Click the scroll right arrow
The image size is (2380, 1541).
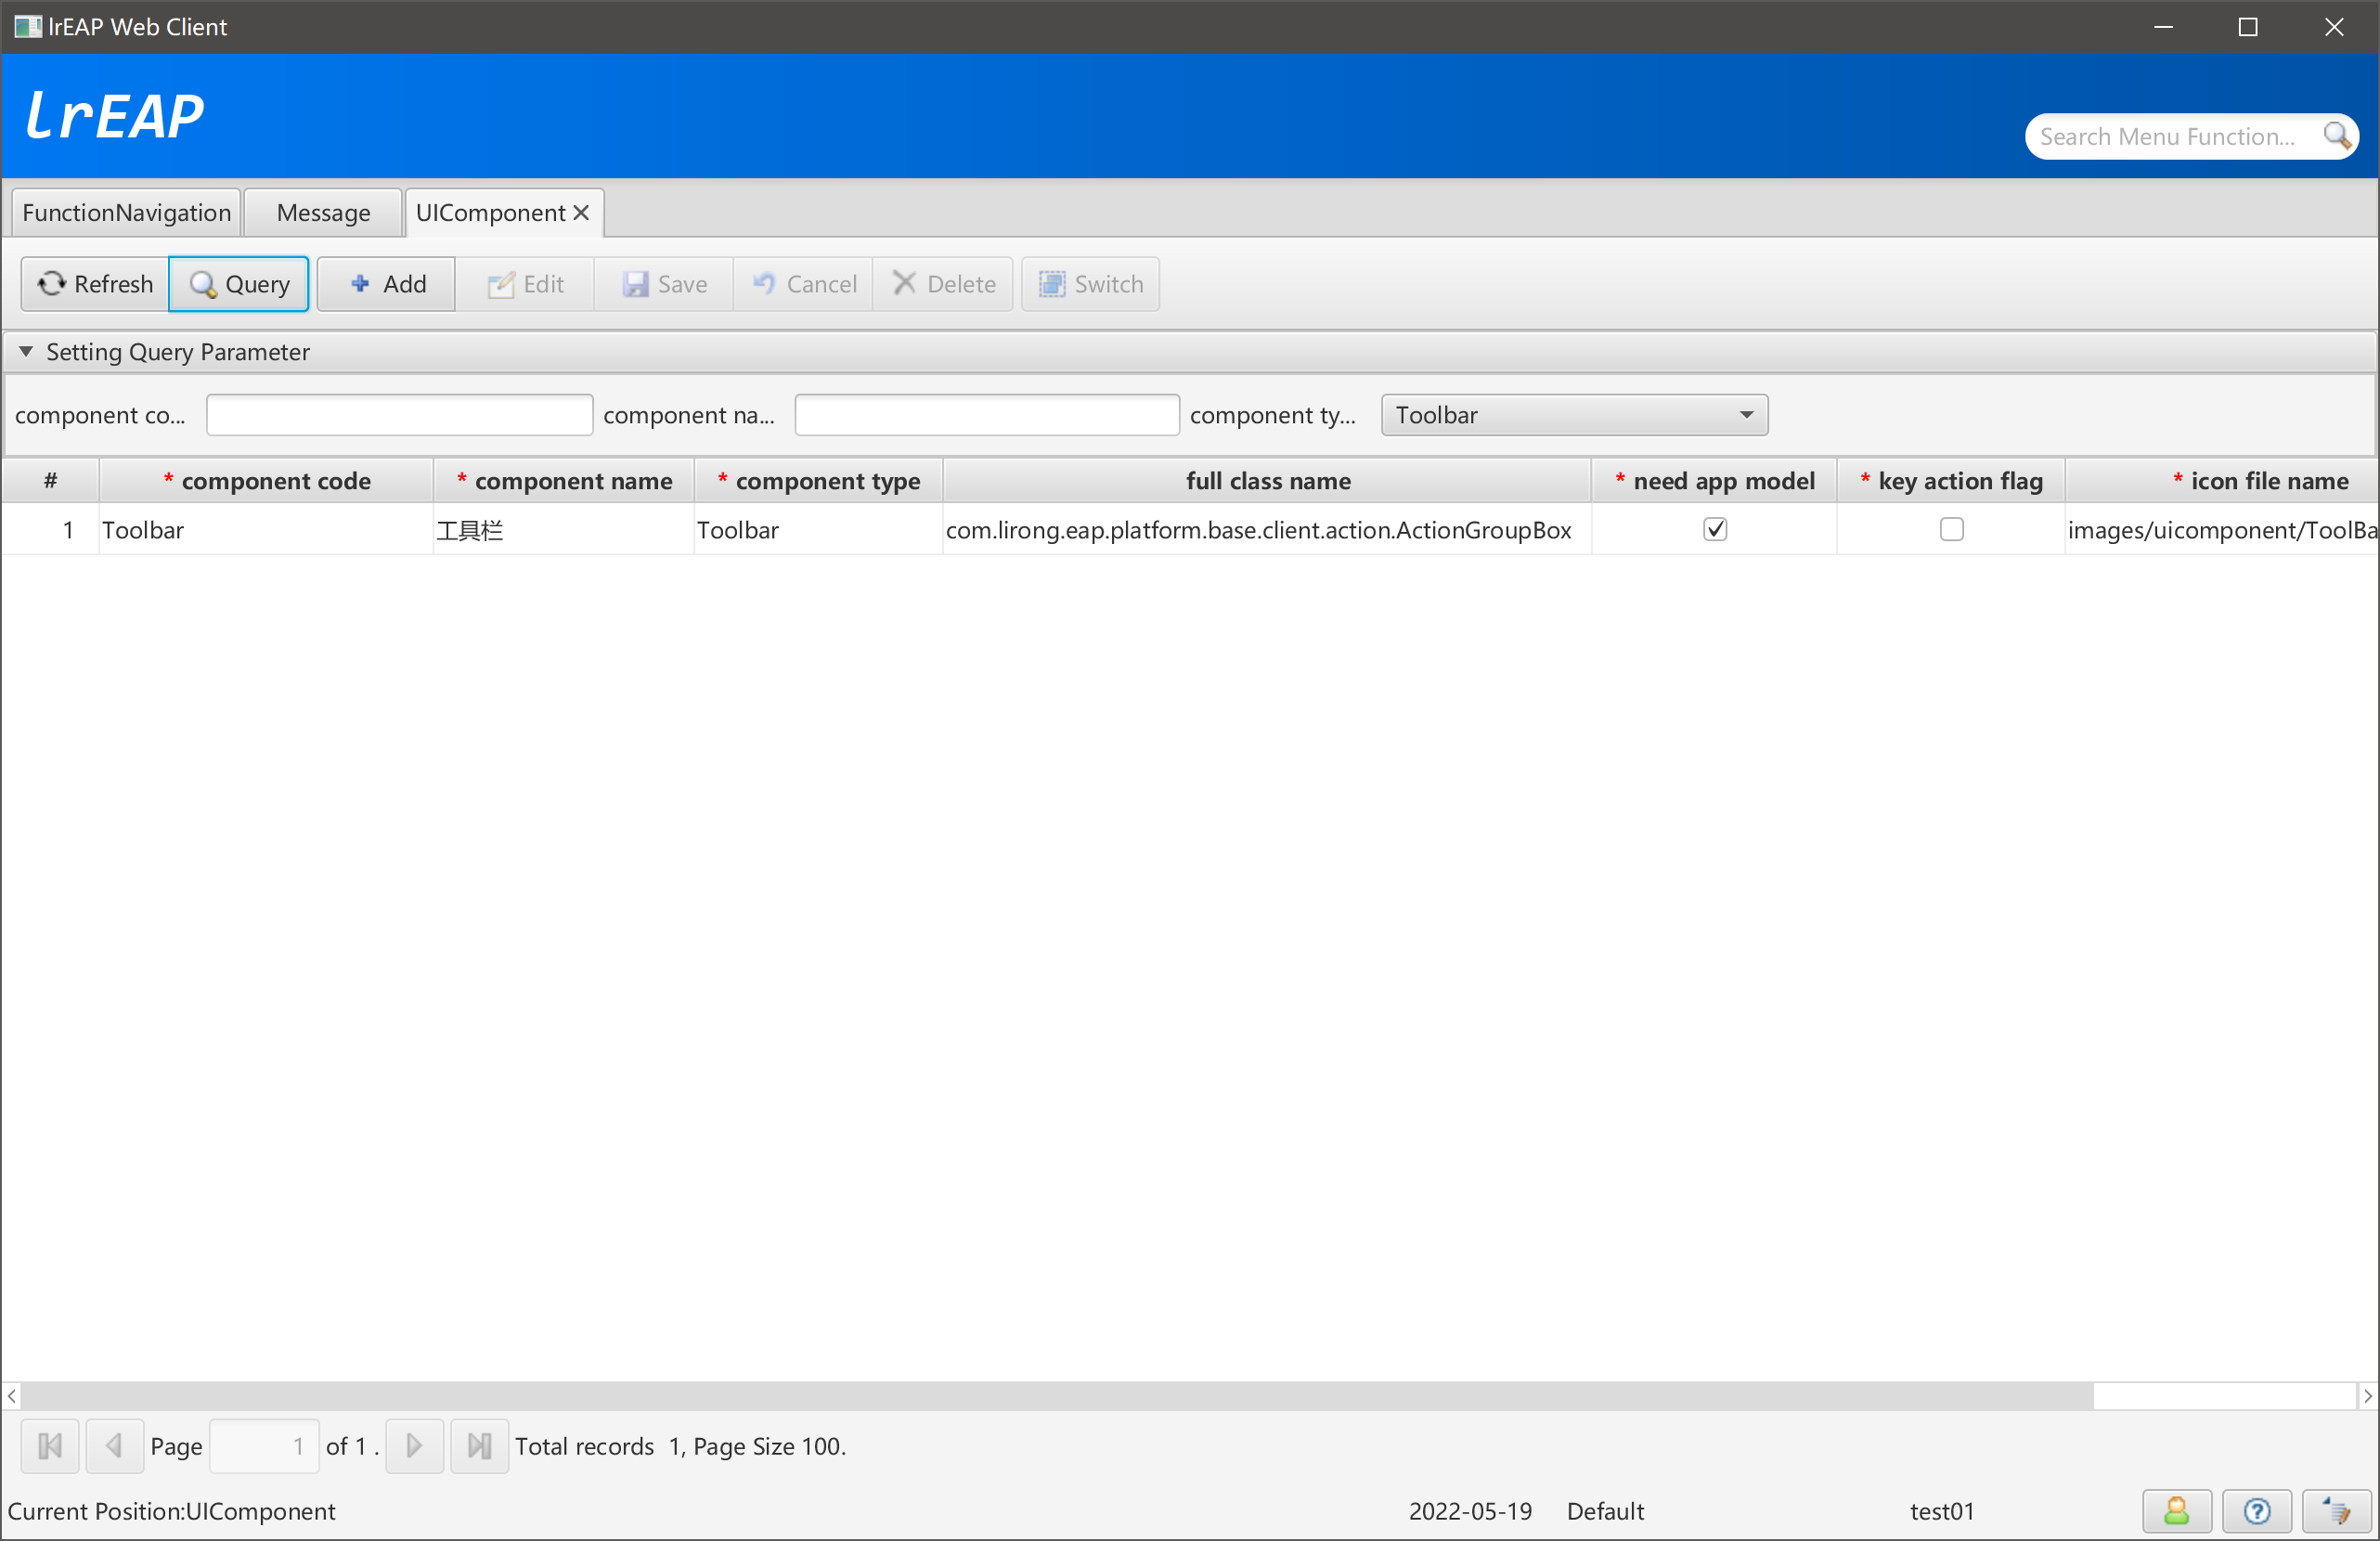click(2368, 1395)
